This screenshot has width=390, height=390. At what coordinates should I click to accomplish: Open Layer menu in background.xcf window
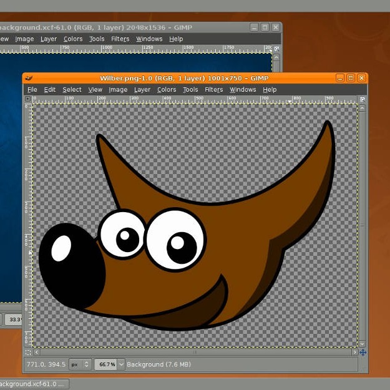click(x=49, y=39)
